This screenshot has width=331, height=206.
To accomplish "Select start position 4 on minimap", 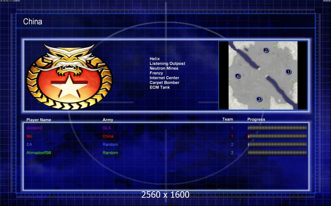I will click(x=238, y=76).
